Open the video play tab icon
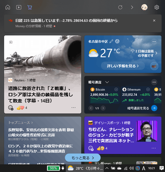Image resolution: width=165 pixels, height=172 pixels. coord(19,7)
